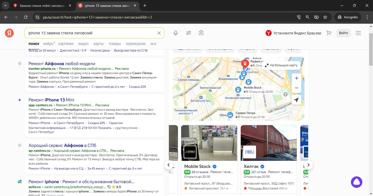Switch to the переводчик tab
373x196 pixels.
tap(136, 44)
